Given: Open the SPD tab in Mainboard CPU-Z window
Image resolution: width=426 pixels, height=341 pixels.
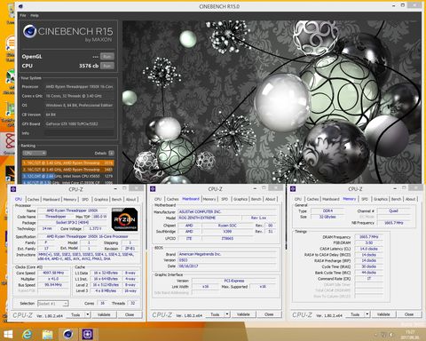Looking at the screenshot, I should [x=225, y=199].
